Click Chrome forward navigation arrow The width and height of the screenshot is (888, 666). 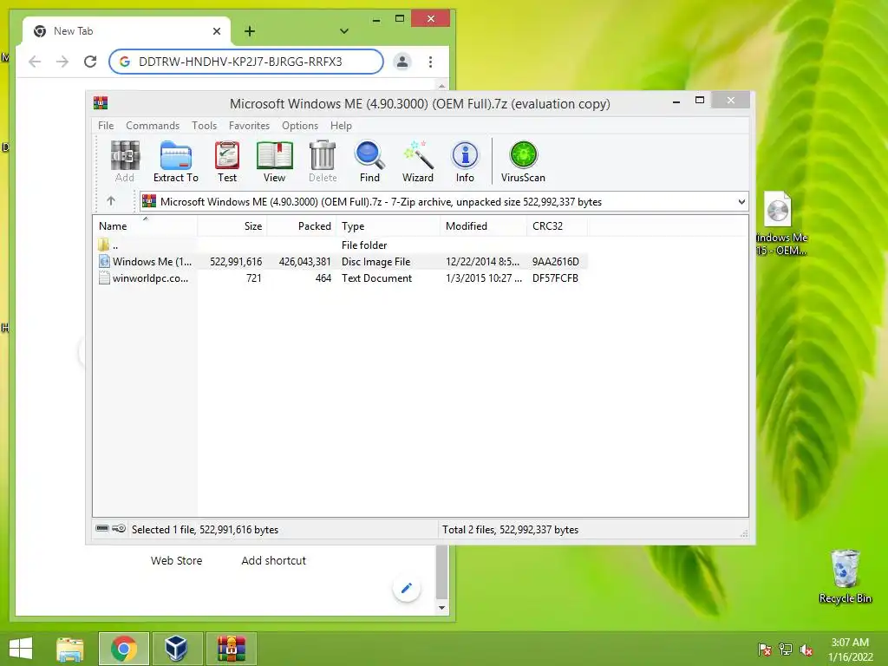point(62,62)
